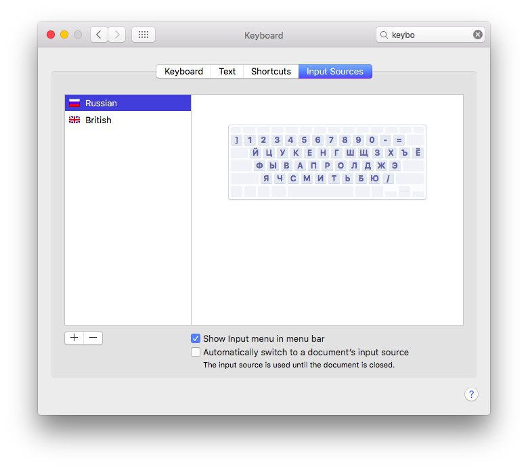Clear the search field with X icon
This screenshot has height=469, width=528.
477,35
